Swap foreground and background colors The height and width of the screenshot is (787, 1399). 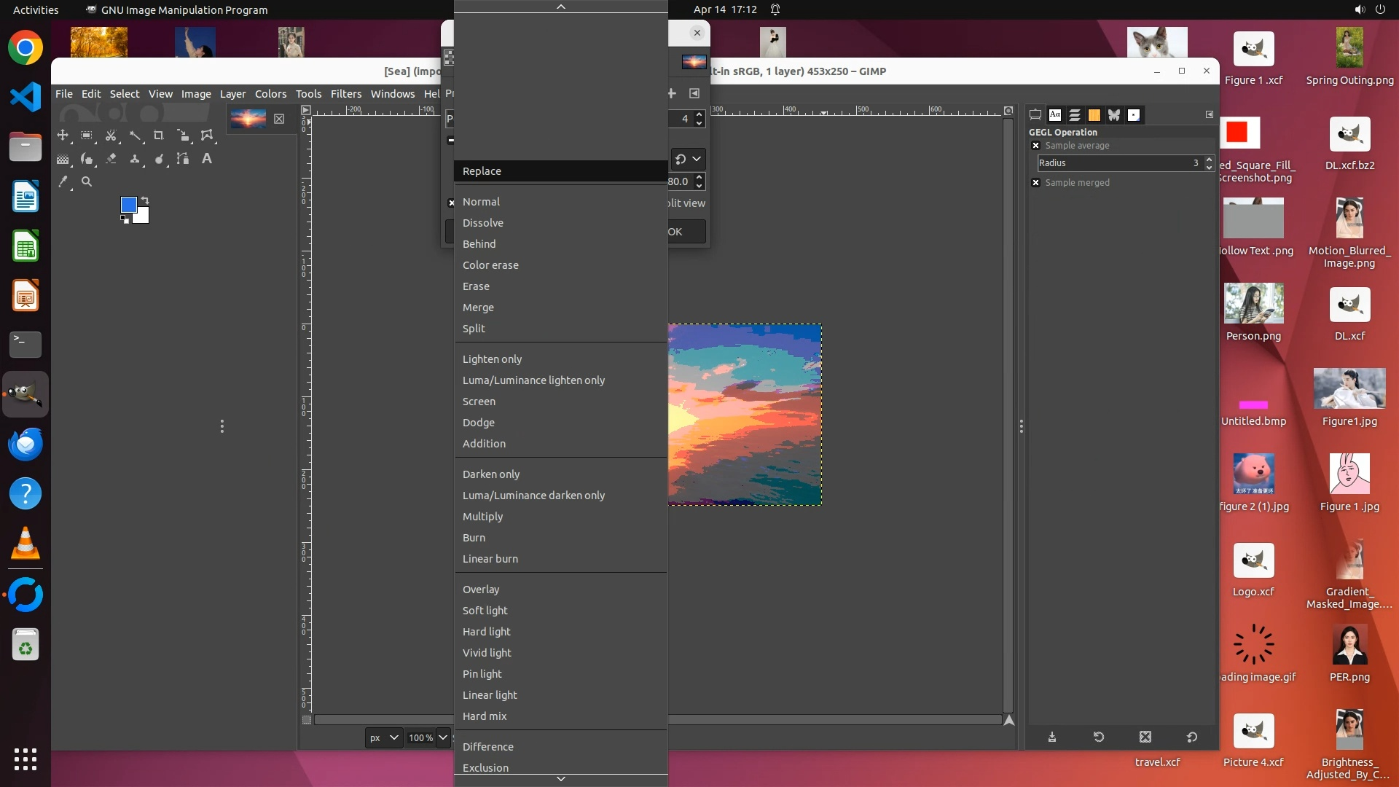(x=145, y=200)
